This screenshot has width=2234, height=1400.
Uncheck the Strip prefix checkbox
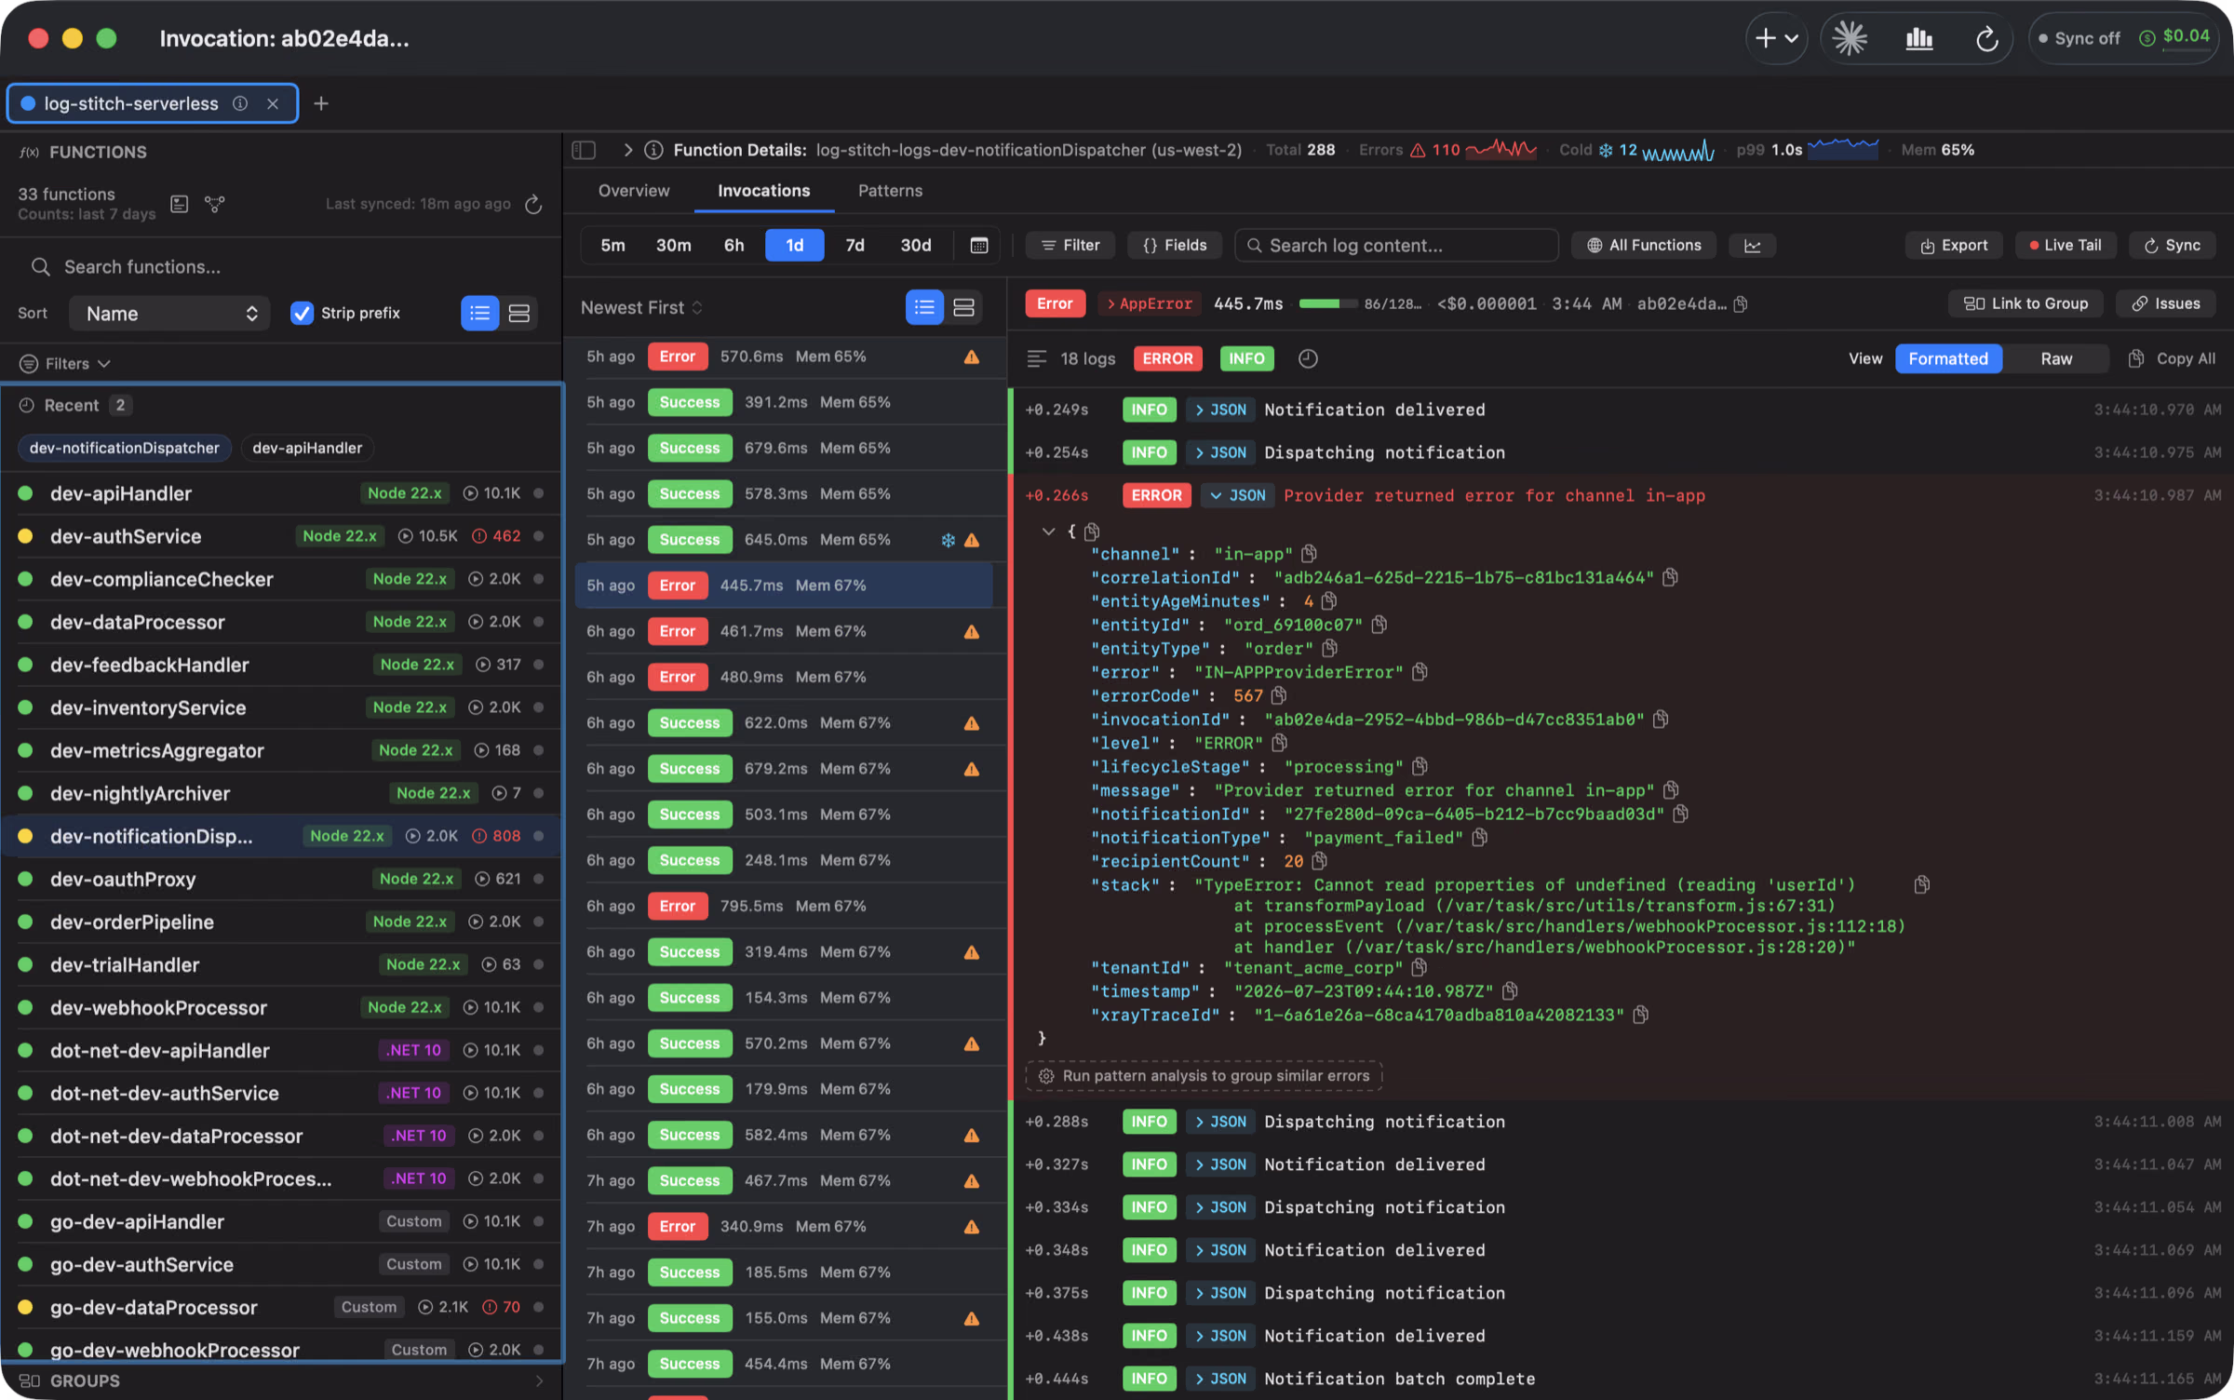[x=302, y=313]
